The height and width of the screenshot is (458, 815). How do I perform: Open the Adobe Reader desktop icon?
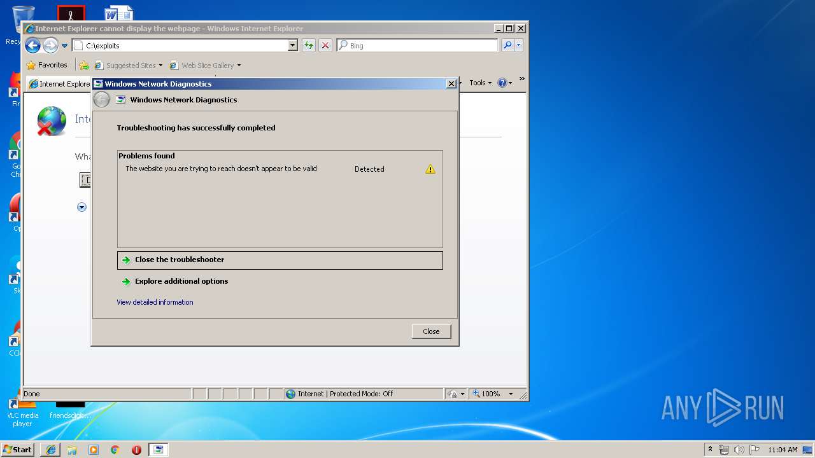pos(71,13)
